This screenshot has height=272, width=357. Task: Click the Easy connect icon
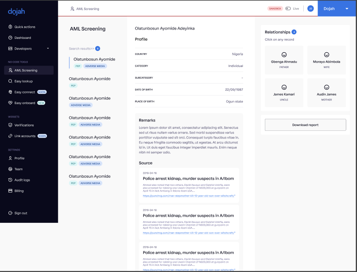tap(10, 92)
